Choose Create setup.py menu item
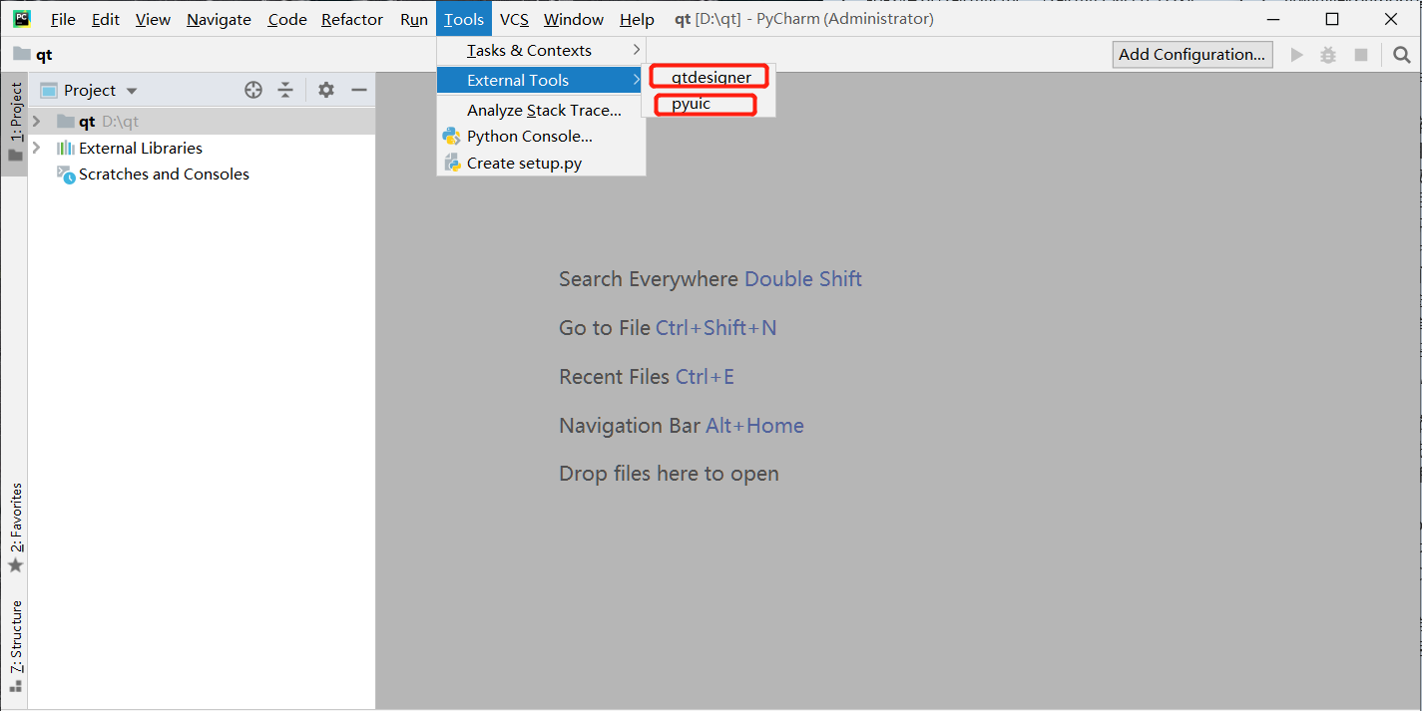 [x=541, y=163]
